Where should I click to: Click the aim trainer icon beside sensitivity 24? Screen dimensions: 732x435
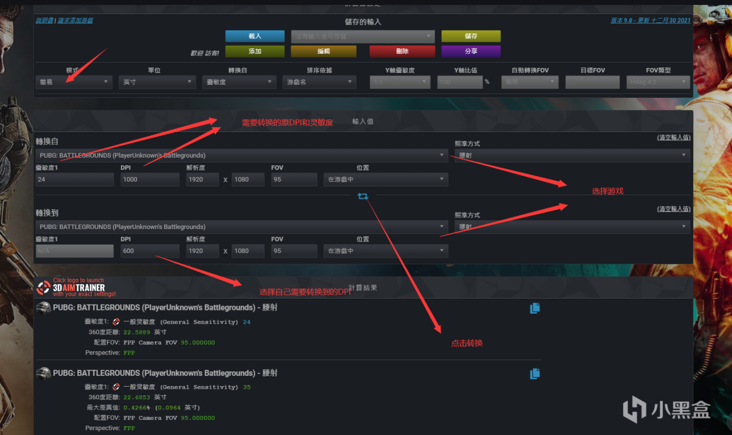[116, 322]
